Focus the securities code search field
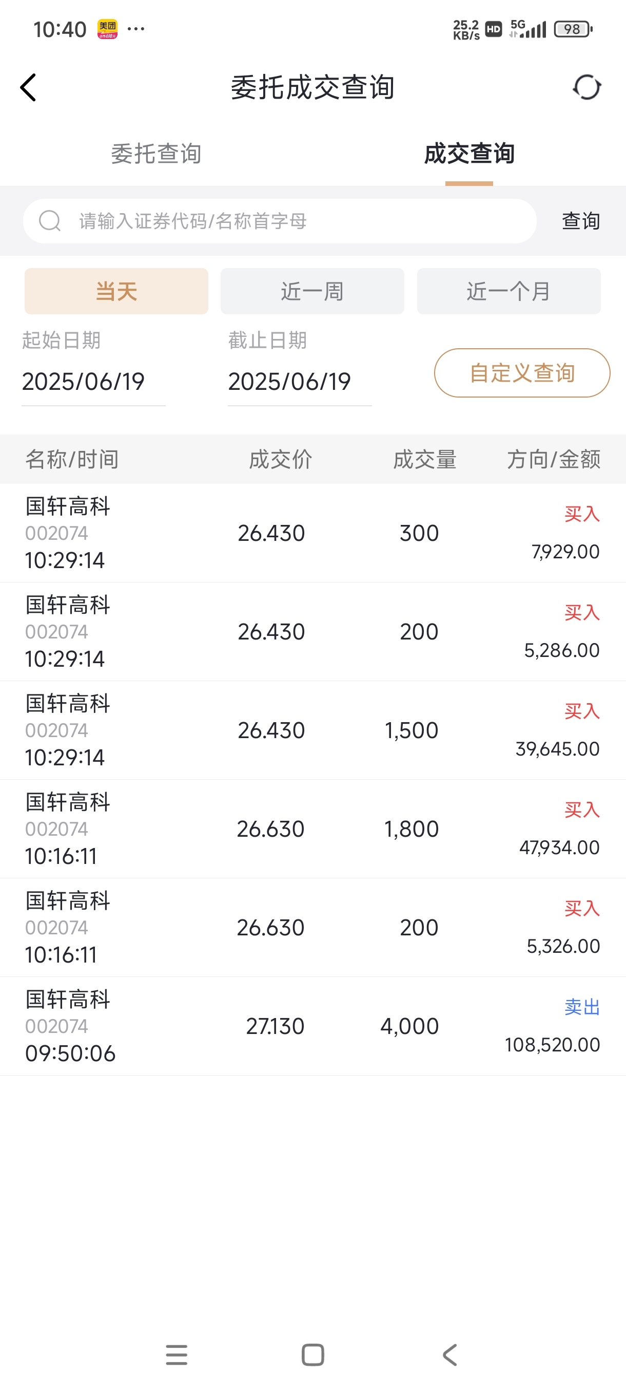The image size is (626, 1393). coord(279,221)
